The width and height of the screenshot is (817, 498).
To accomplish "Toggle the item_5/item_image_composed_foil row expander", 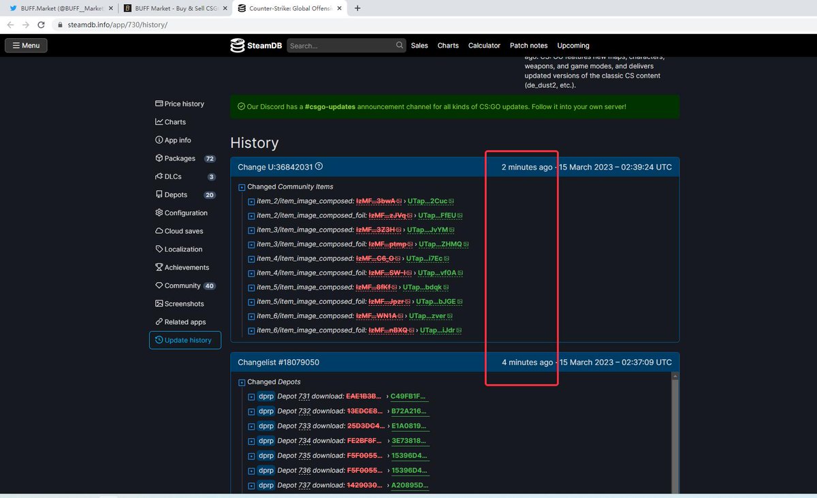I will [251, 302].
